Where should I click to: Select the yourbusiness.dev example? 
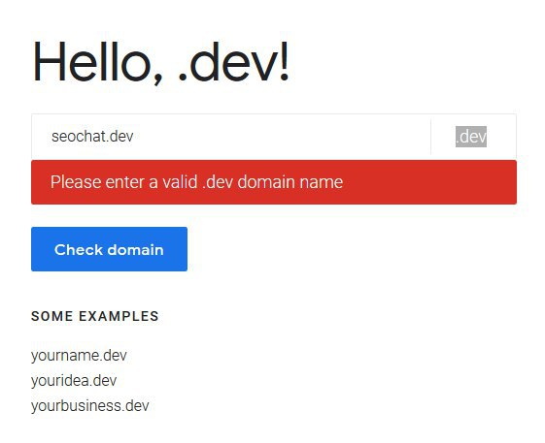[90, 405]
